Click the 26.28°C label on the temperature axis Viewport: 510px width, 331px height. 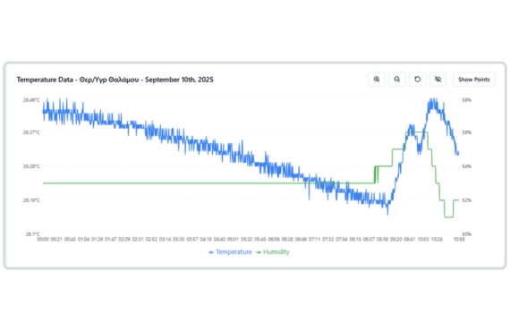tap(31, 166)
